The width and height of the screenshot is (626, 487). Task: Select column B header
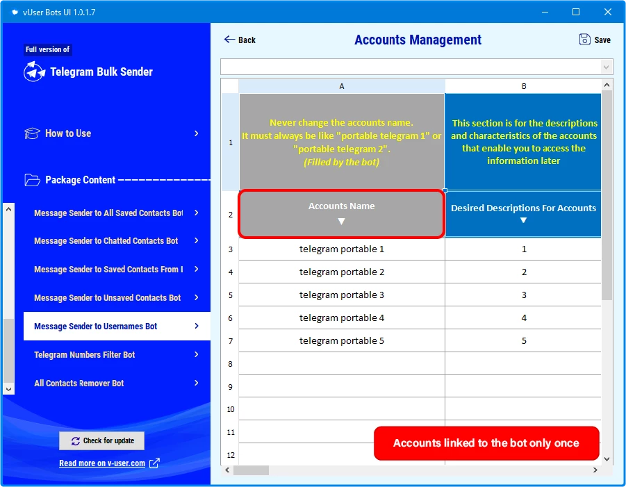pyautogui.click(x=523, y=86)
